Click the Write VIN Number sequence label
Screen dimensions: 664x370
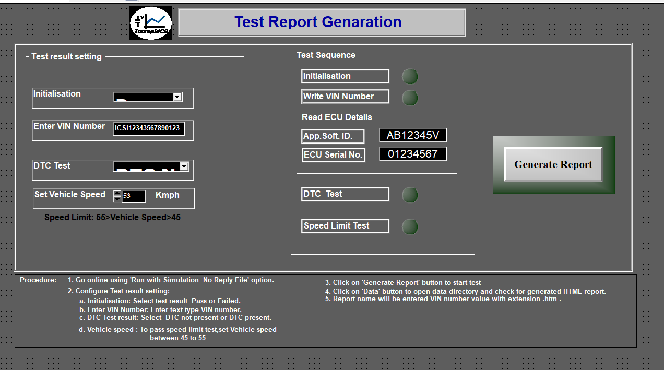point(345,97)
